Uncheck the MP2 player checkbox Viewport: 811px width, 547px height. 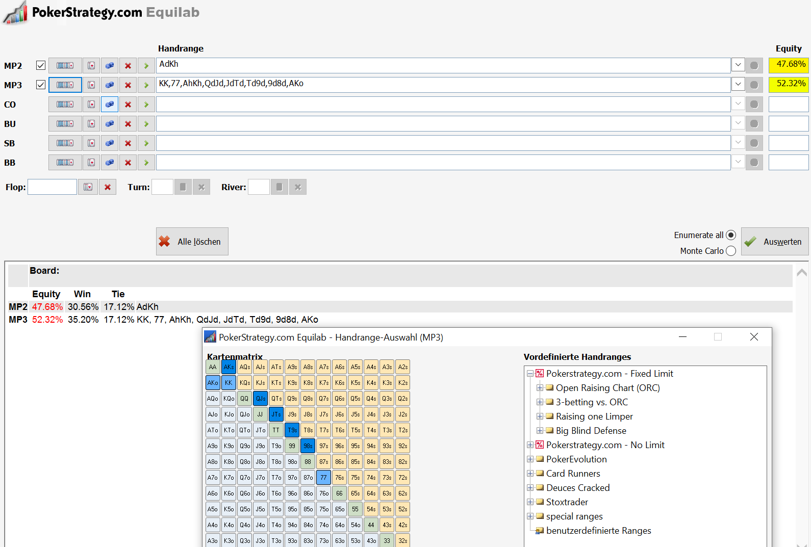41,65
